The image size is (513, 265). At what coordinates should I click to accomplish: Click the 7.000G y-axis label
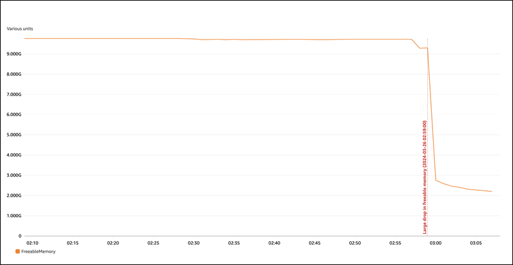point(14,95)
